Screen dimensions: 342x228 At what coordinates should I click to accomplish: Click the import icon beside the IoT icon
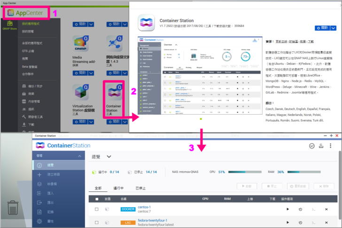point(321,146)
